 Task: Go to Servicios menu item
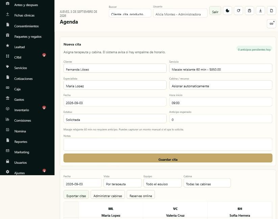tap(21, 68)
